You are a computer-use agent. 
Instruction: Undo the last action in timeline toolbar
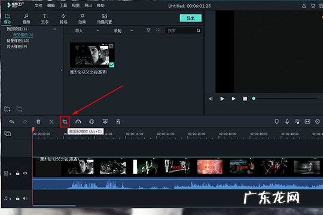[12, 122]
